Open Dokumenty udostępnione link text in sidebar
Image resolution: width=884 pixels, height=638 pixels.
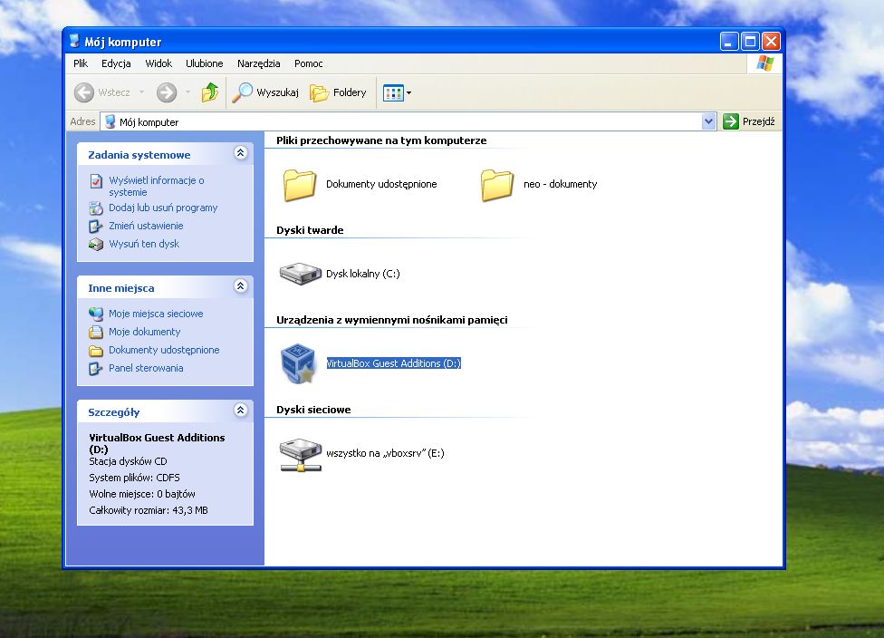[x=164, y=351]
